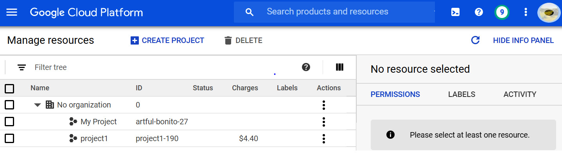
Task: Click the Create Project plus icon
Action: tap(135, 41)
